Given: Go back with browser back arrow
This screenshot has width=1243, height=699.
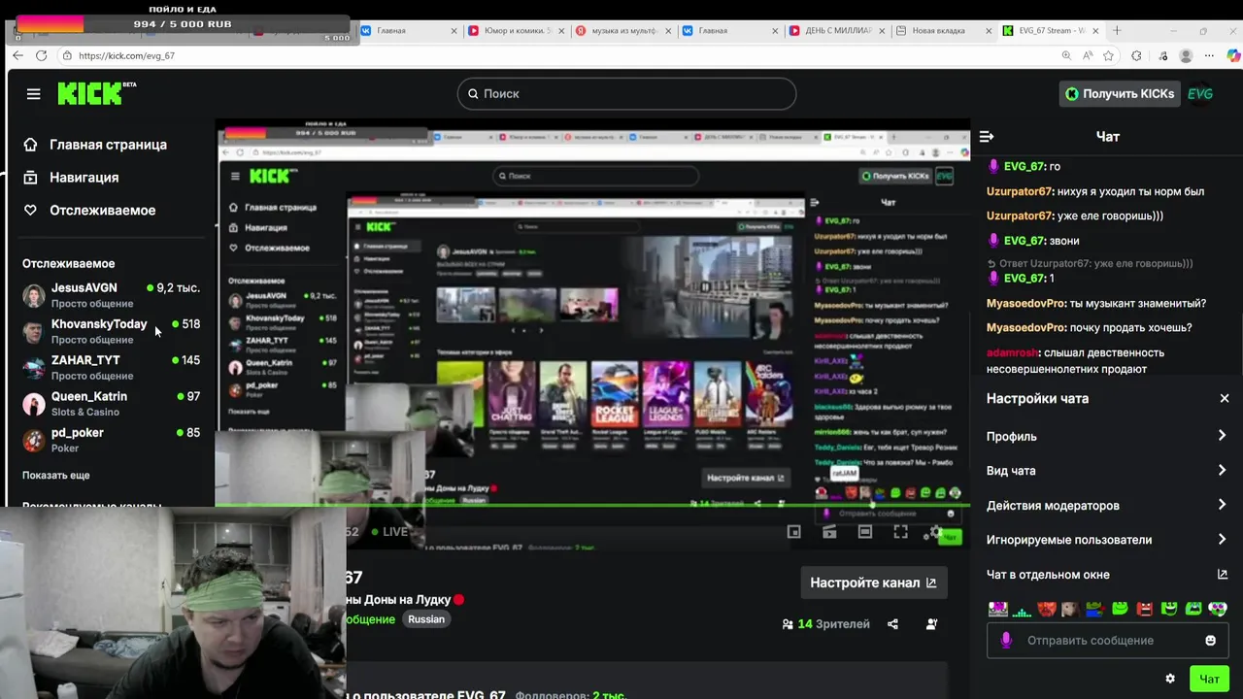Looking at the screenshot, I should 17,56.
